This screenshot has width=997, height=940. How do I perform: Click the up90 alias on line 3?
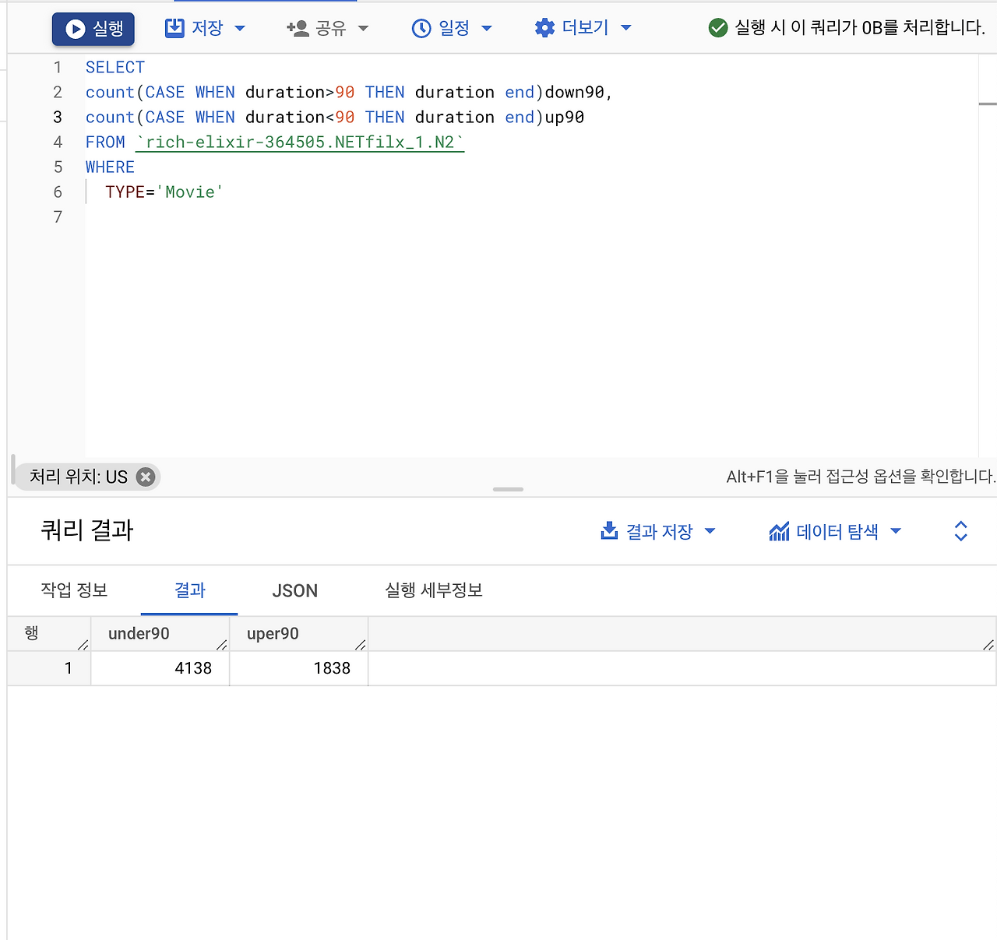(x=564, y=118)
